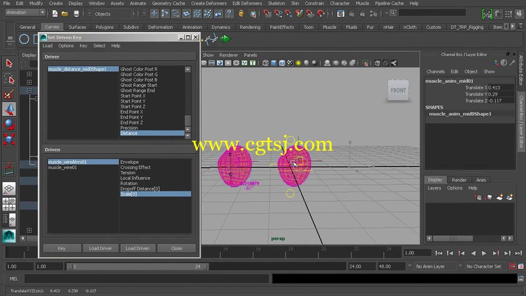Viewport: 526px width, 296px height.
Task: Choose the Paint Selection tool
Action: click(x=9, y=94)
